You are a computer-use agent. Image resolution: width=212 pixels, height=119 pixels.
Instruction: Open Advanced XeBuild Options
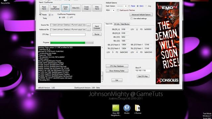[x=141, y=15]
